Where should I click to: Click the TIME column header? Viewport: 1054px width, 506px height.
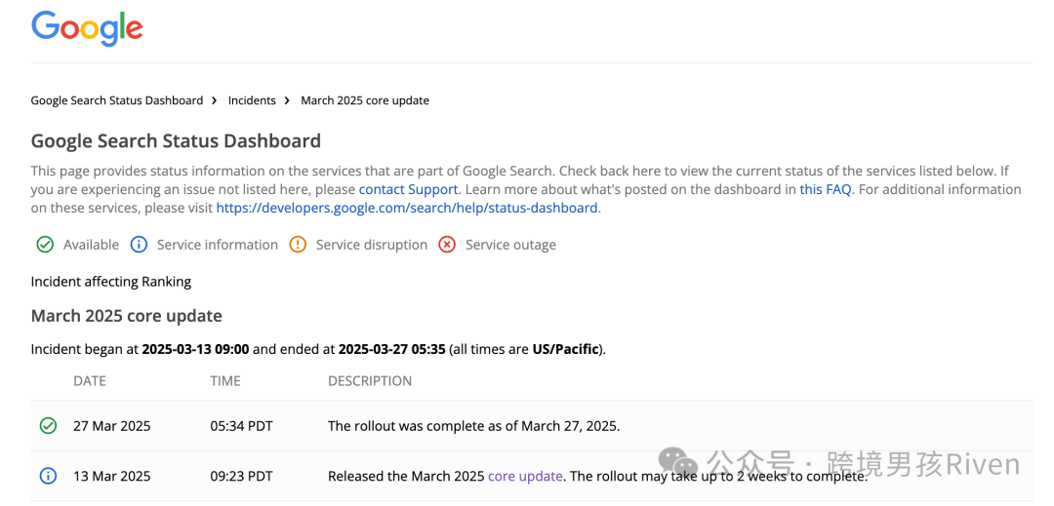pyautogui.click(x=225, y=381)
